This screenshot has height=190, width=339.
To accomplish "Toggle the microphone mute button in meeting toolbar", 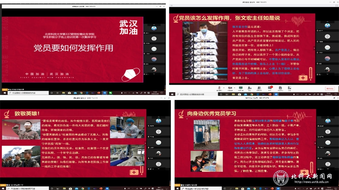I will pos(219,88).
